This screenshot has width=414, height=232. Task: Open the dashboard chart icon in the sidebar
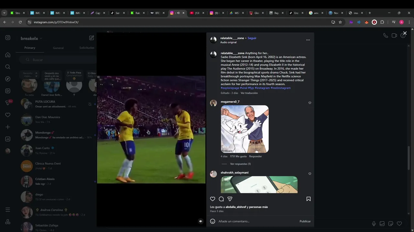coord(8,139)
